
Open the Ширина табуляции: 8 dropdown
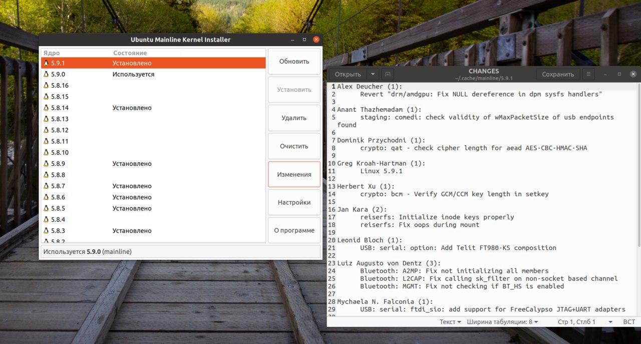[503, 322]
